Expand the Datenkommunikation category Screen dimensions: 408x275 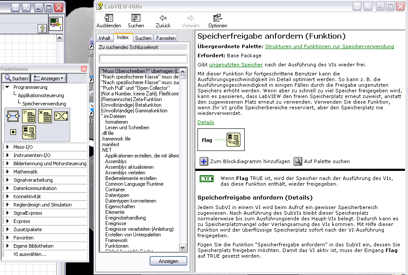pos(7,188)
